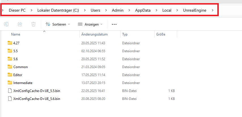Open the Anzeigen view dropdown
Screen dimensions: 242x117
[90, 24]
